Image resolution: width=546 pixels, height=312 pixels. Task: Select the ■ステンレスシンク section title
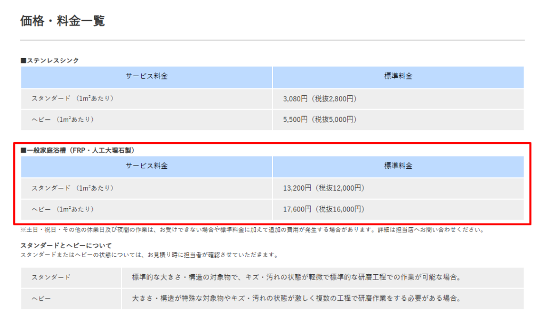pos(50,61)
